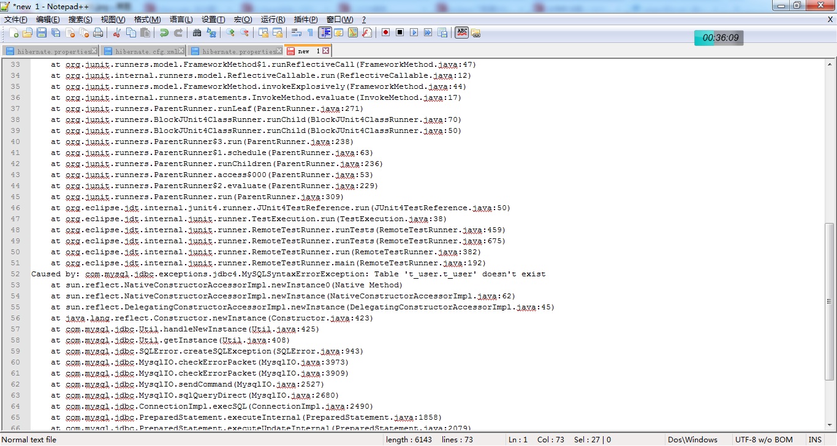Image resolution: width=837 pixels, height=446 pixels.
Task: Click line number 33 in the margin
Action: [x=15, y=64]
